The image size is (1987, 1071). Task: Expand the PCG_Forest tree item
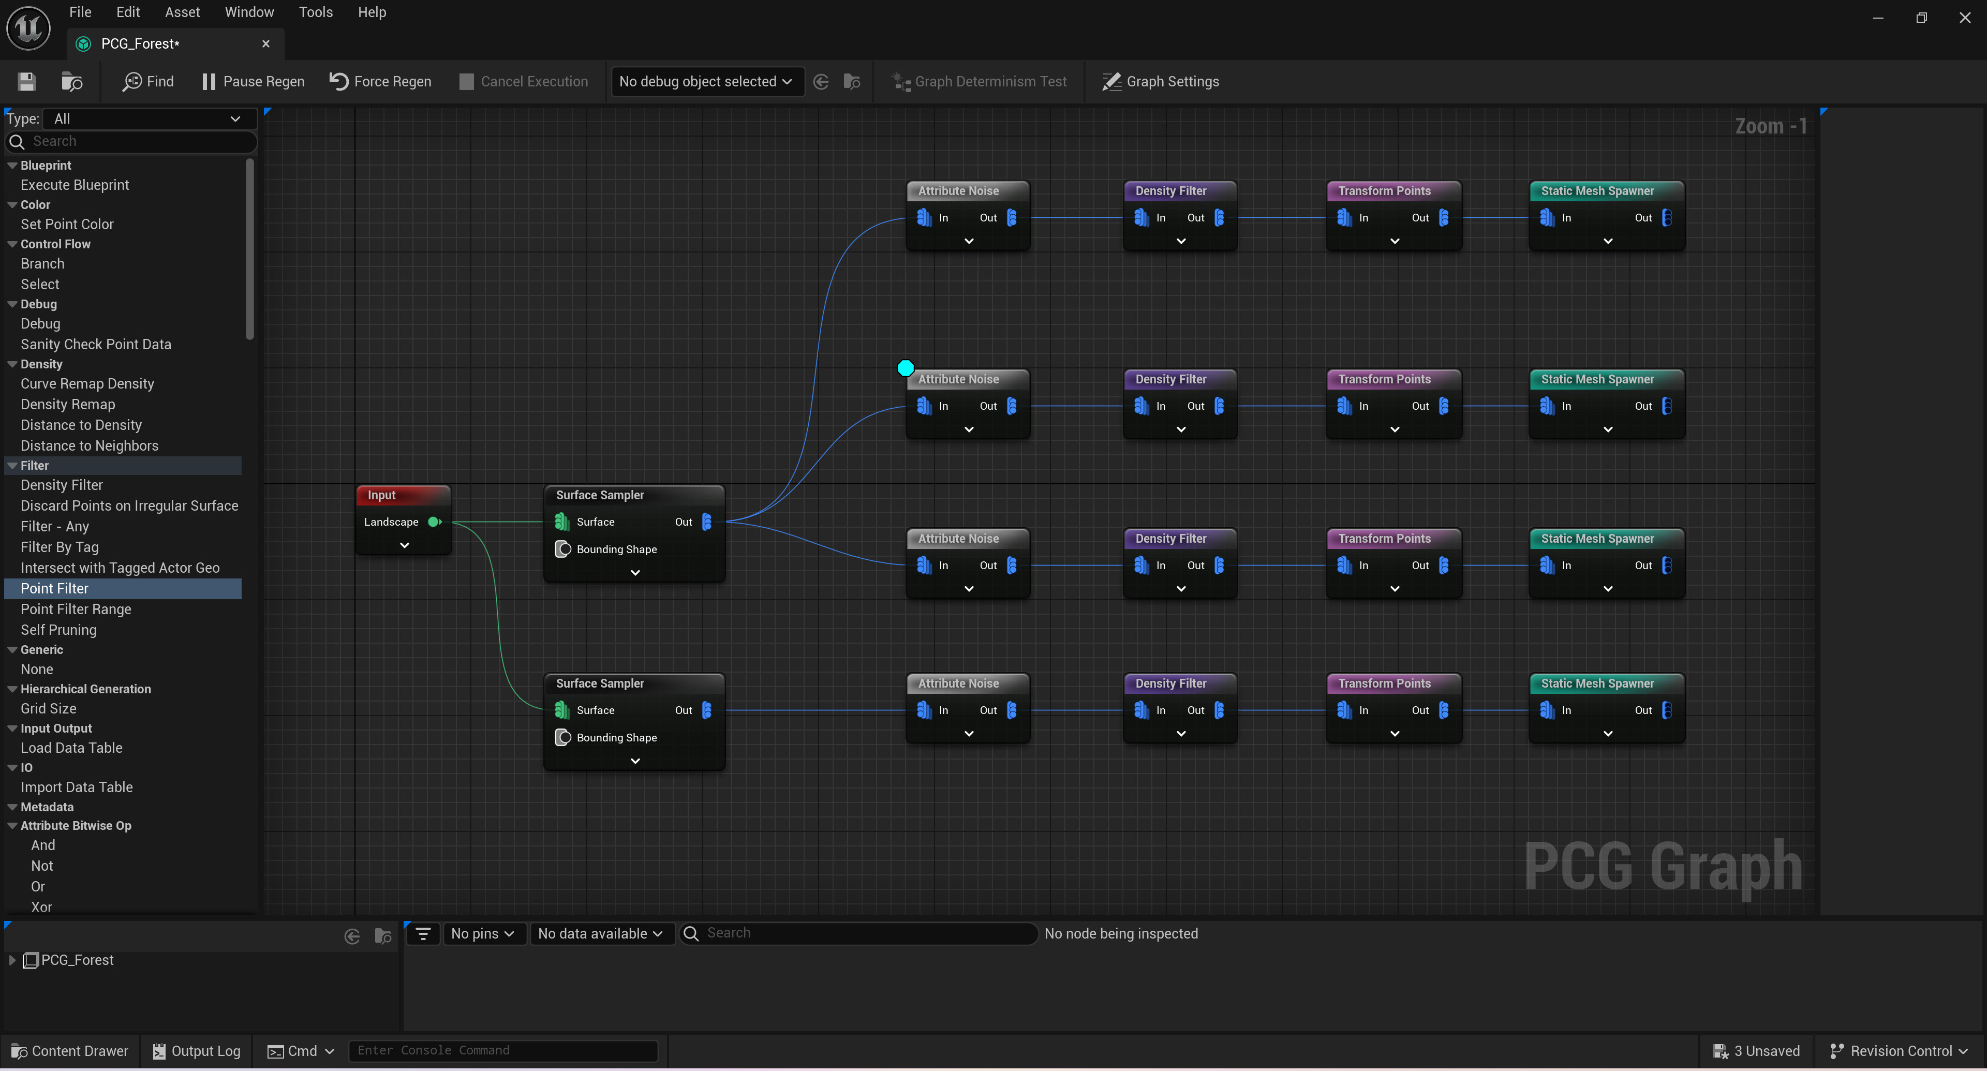(x=12, y=960)
